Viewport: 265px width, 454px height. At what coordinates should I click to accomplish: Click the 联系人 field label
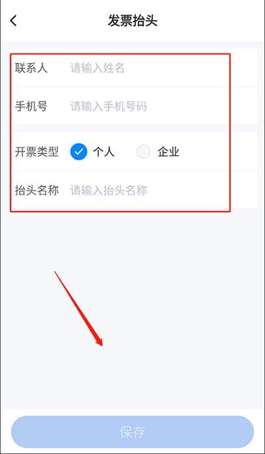[x=31, y=68]
